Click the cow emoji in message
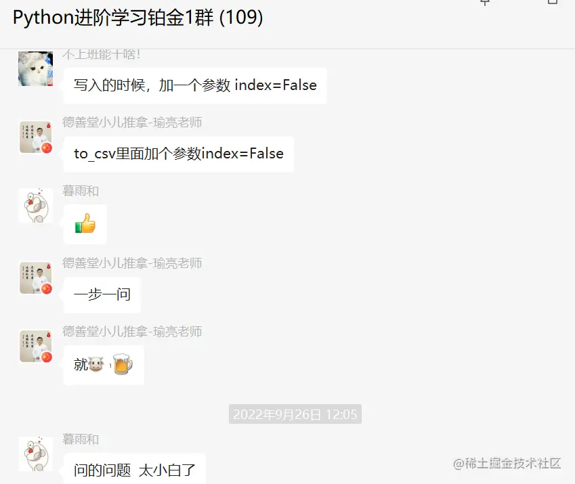 (96, 364)
